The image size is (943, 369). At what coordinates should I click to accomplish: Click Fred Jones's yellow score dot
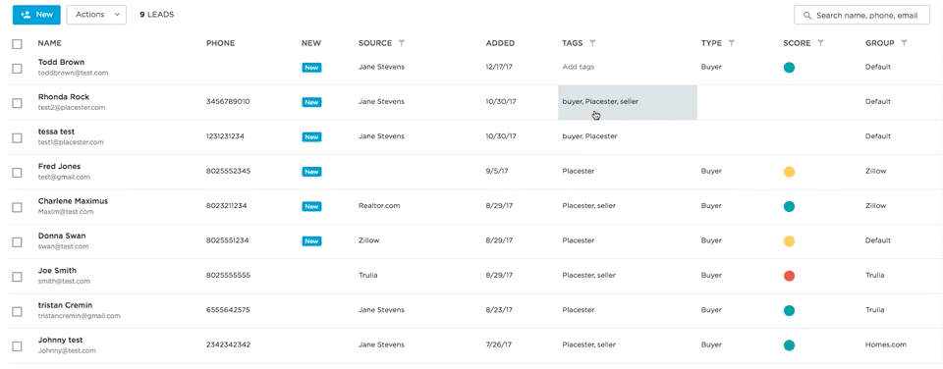click(x=789, y=172)
